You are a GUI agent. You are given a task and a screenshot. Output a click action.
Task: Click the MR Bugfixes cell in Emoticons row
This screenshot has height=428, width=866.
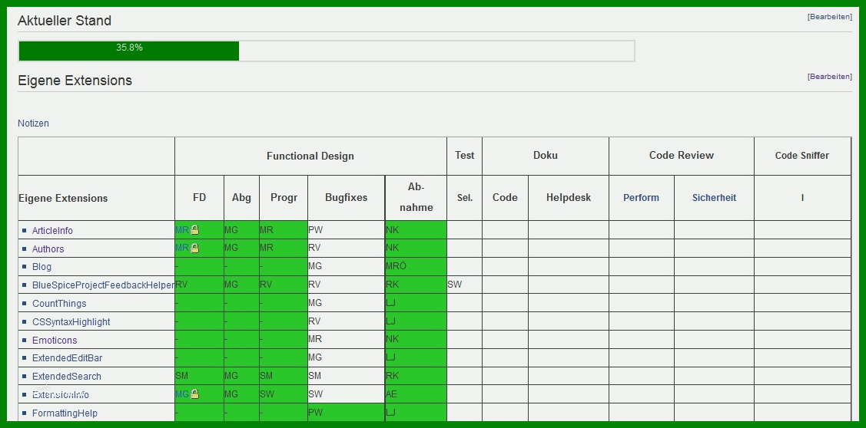(x=347, y=339)
